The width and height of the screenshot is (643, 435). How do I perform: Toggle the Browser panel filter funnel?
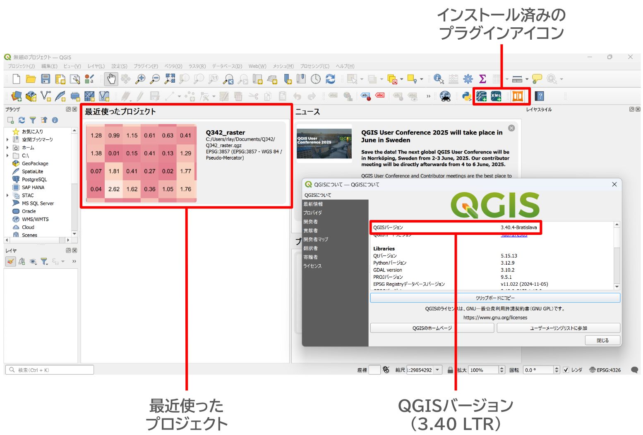[33, 120]
